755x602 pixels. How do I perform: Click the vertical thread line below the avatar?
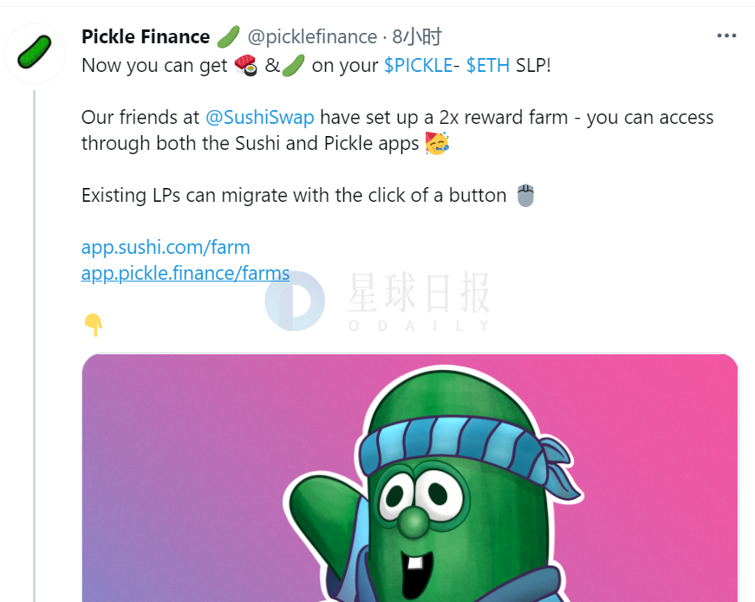coord(35,346)
